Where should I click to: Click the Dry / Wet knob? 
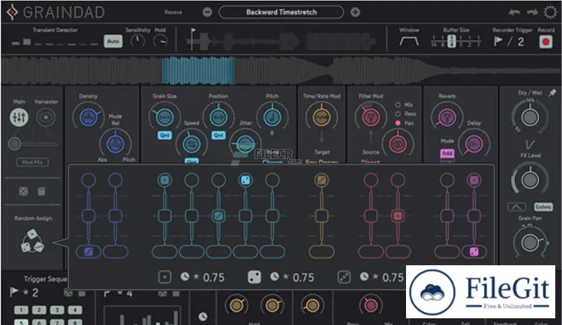(530, 117)
